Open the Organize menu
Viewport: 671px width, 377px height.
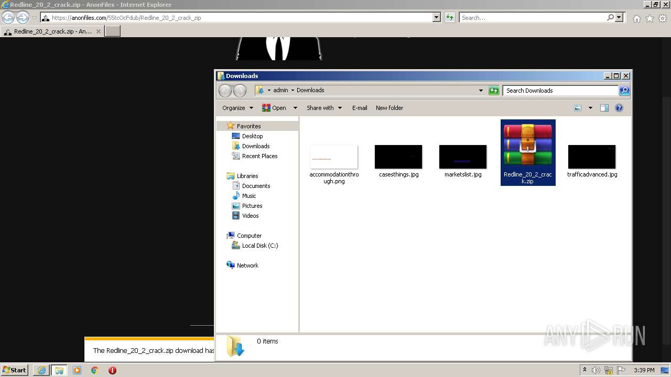click(x=237, y=108)
